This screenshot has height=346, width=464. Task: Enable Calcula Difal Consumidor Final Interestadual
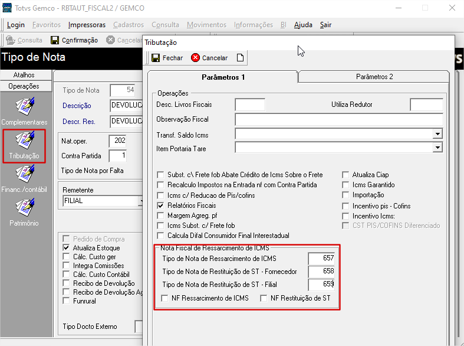click(160, 236)
